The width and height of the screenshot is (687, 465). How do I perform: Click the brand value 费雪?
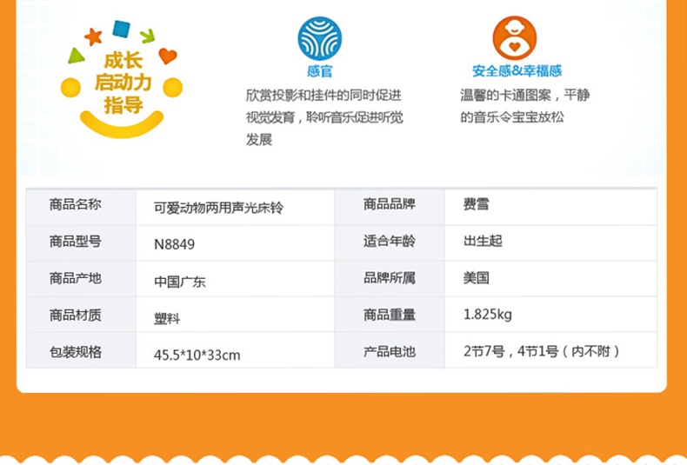click(477, 204)
